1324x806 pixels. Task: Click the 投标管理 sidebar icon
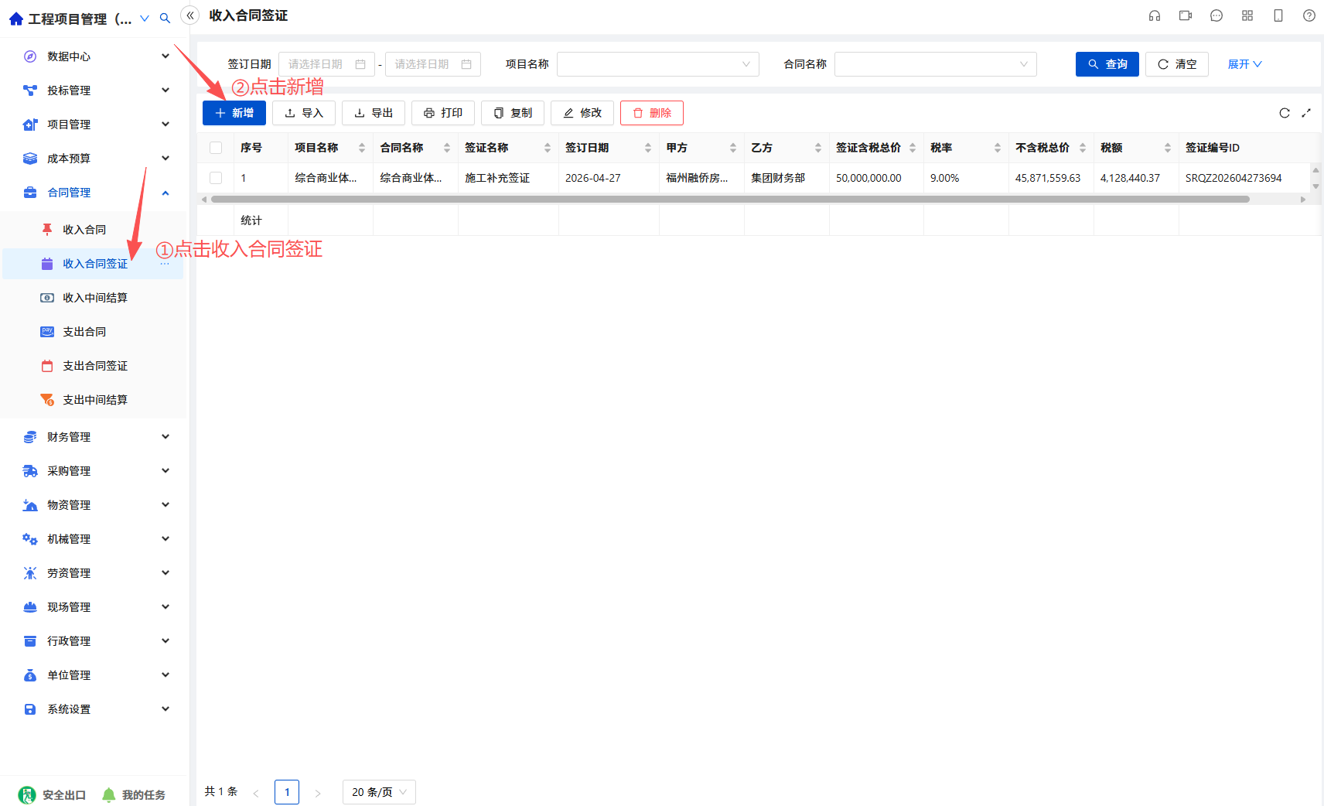tap(30, 91)
